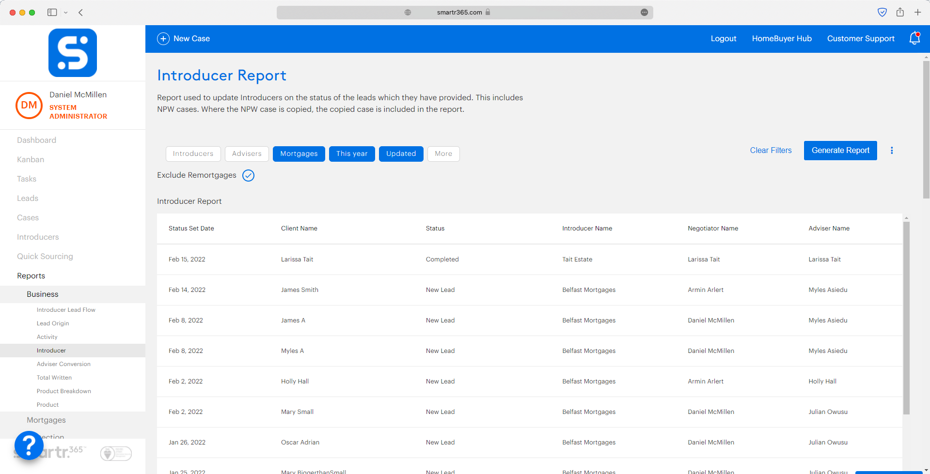Open the Activity report
The height and width of the screenshot is (474, 930).
[x=47, y=337]
